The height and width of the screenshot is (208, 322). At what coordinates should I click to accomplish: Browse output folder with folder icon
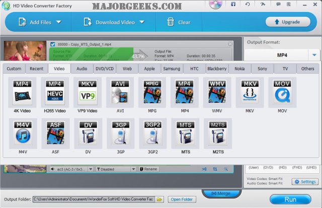[x=159, y=199]
